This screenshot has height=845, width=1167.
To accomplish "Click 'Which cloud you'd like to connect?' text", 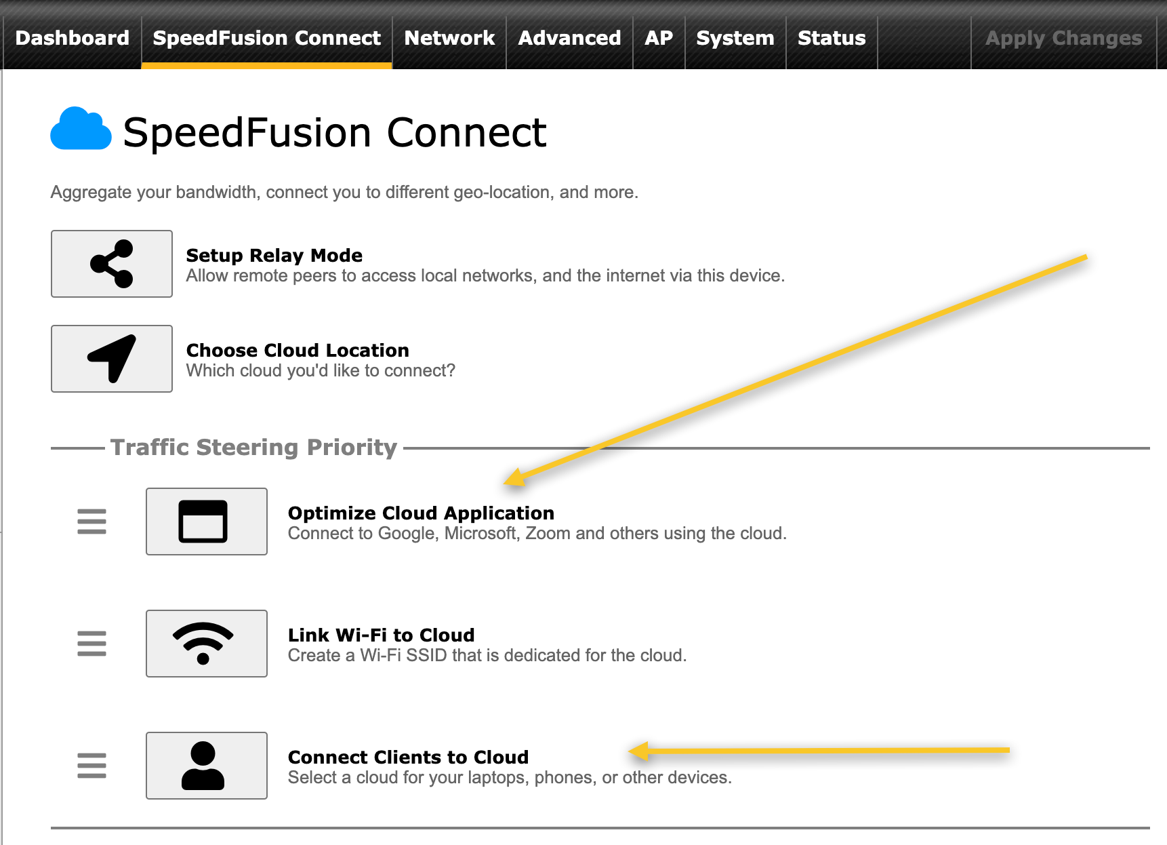I will tap(321, 371).
